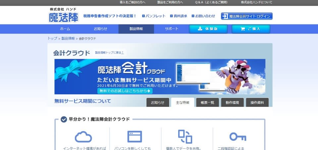Screen dimensions: 318x150
Task: Click 無料サービス期間について link
Action: [x=83, y=101]
